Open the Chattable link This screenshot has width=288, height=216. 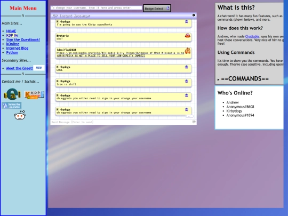click(x=252, y=36)
